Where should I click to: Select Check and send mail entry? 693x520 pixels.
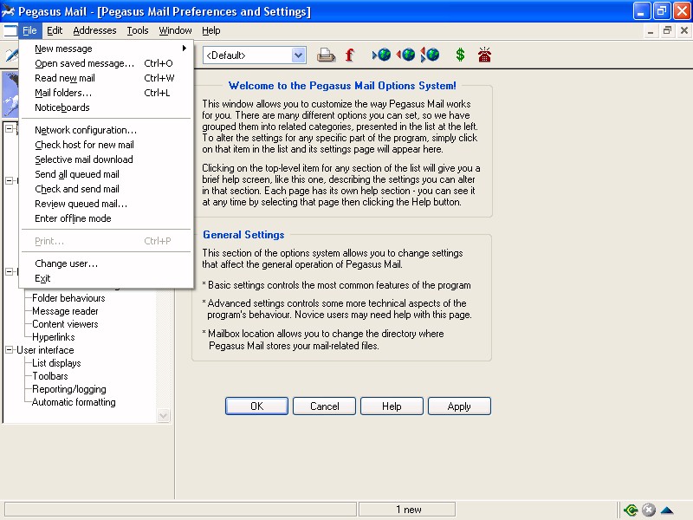(x=106, y=189)
